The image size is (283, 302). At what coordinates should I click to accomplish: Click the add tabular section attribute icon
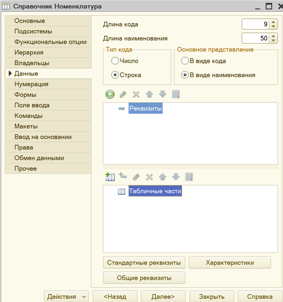pos(123,175)
